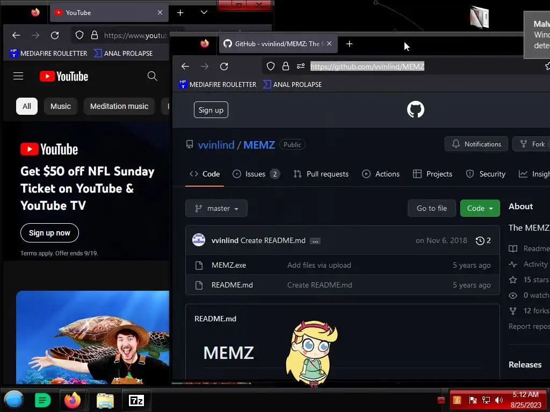
Task: Click MEMZ.exe file icon
Action: [x=199, y=265]
